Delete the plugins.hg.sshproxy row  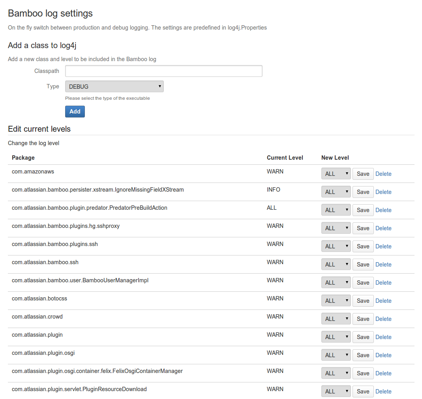coord(383,228)
